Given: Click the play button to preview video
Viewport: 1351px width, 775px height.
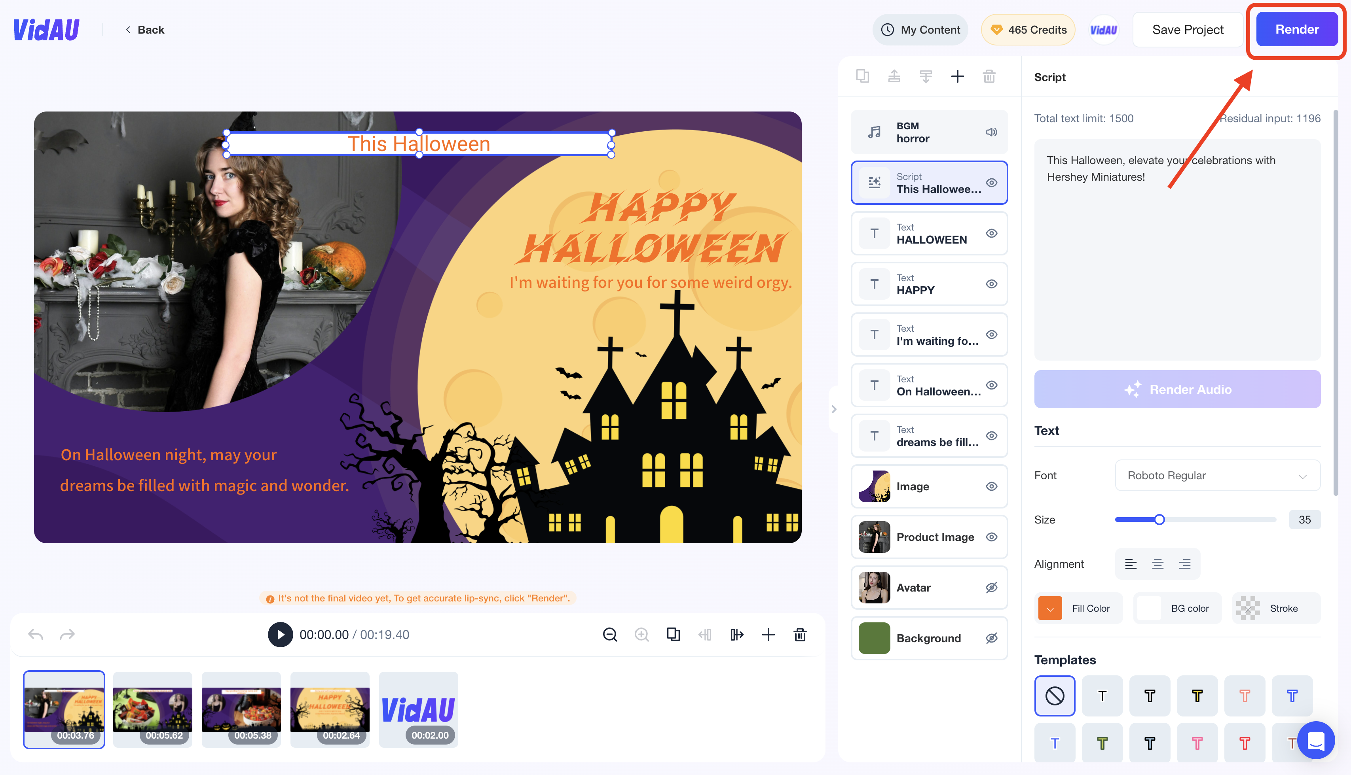Looking at the screenshot, I should click(x=277, y=634).
